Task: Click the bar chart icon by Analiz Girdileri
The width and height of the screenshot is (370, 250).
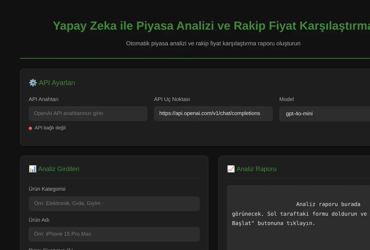Action: [32, 169]
